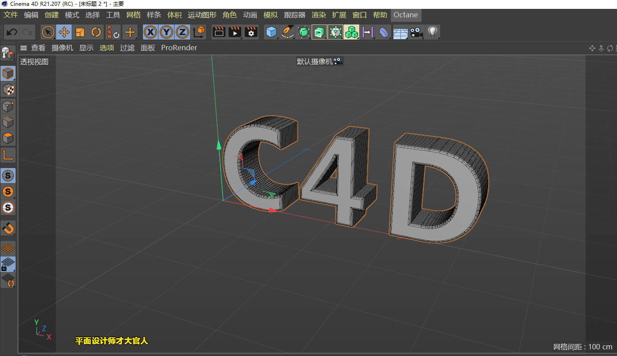Select the Live Selection tool

pos(48,32)
